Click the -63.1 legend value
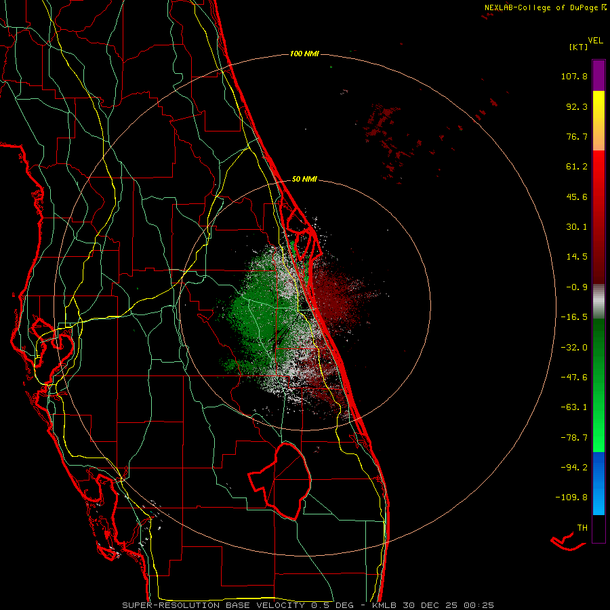This screenshot has width=610, height=610. pyautogui.click(x=574, y=407)
